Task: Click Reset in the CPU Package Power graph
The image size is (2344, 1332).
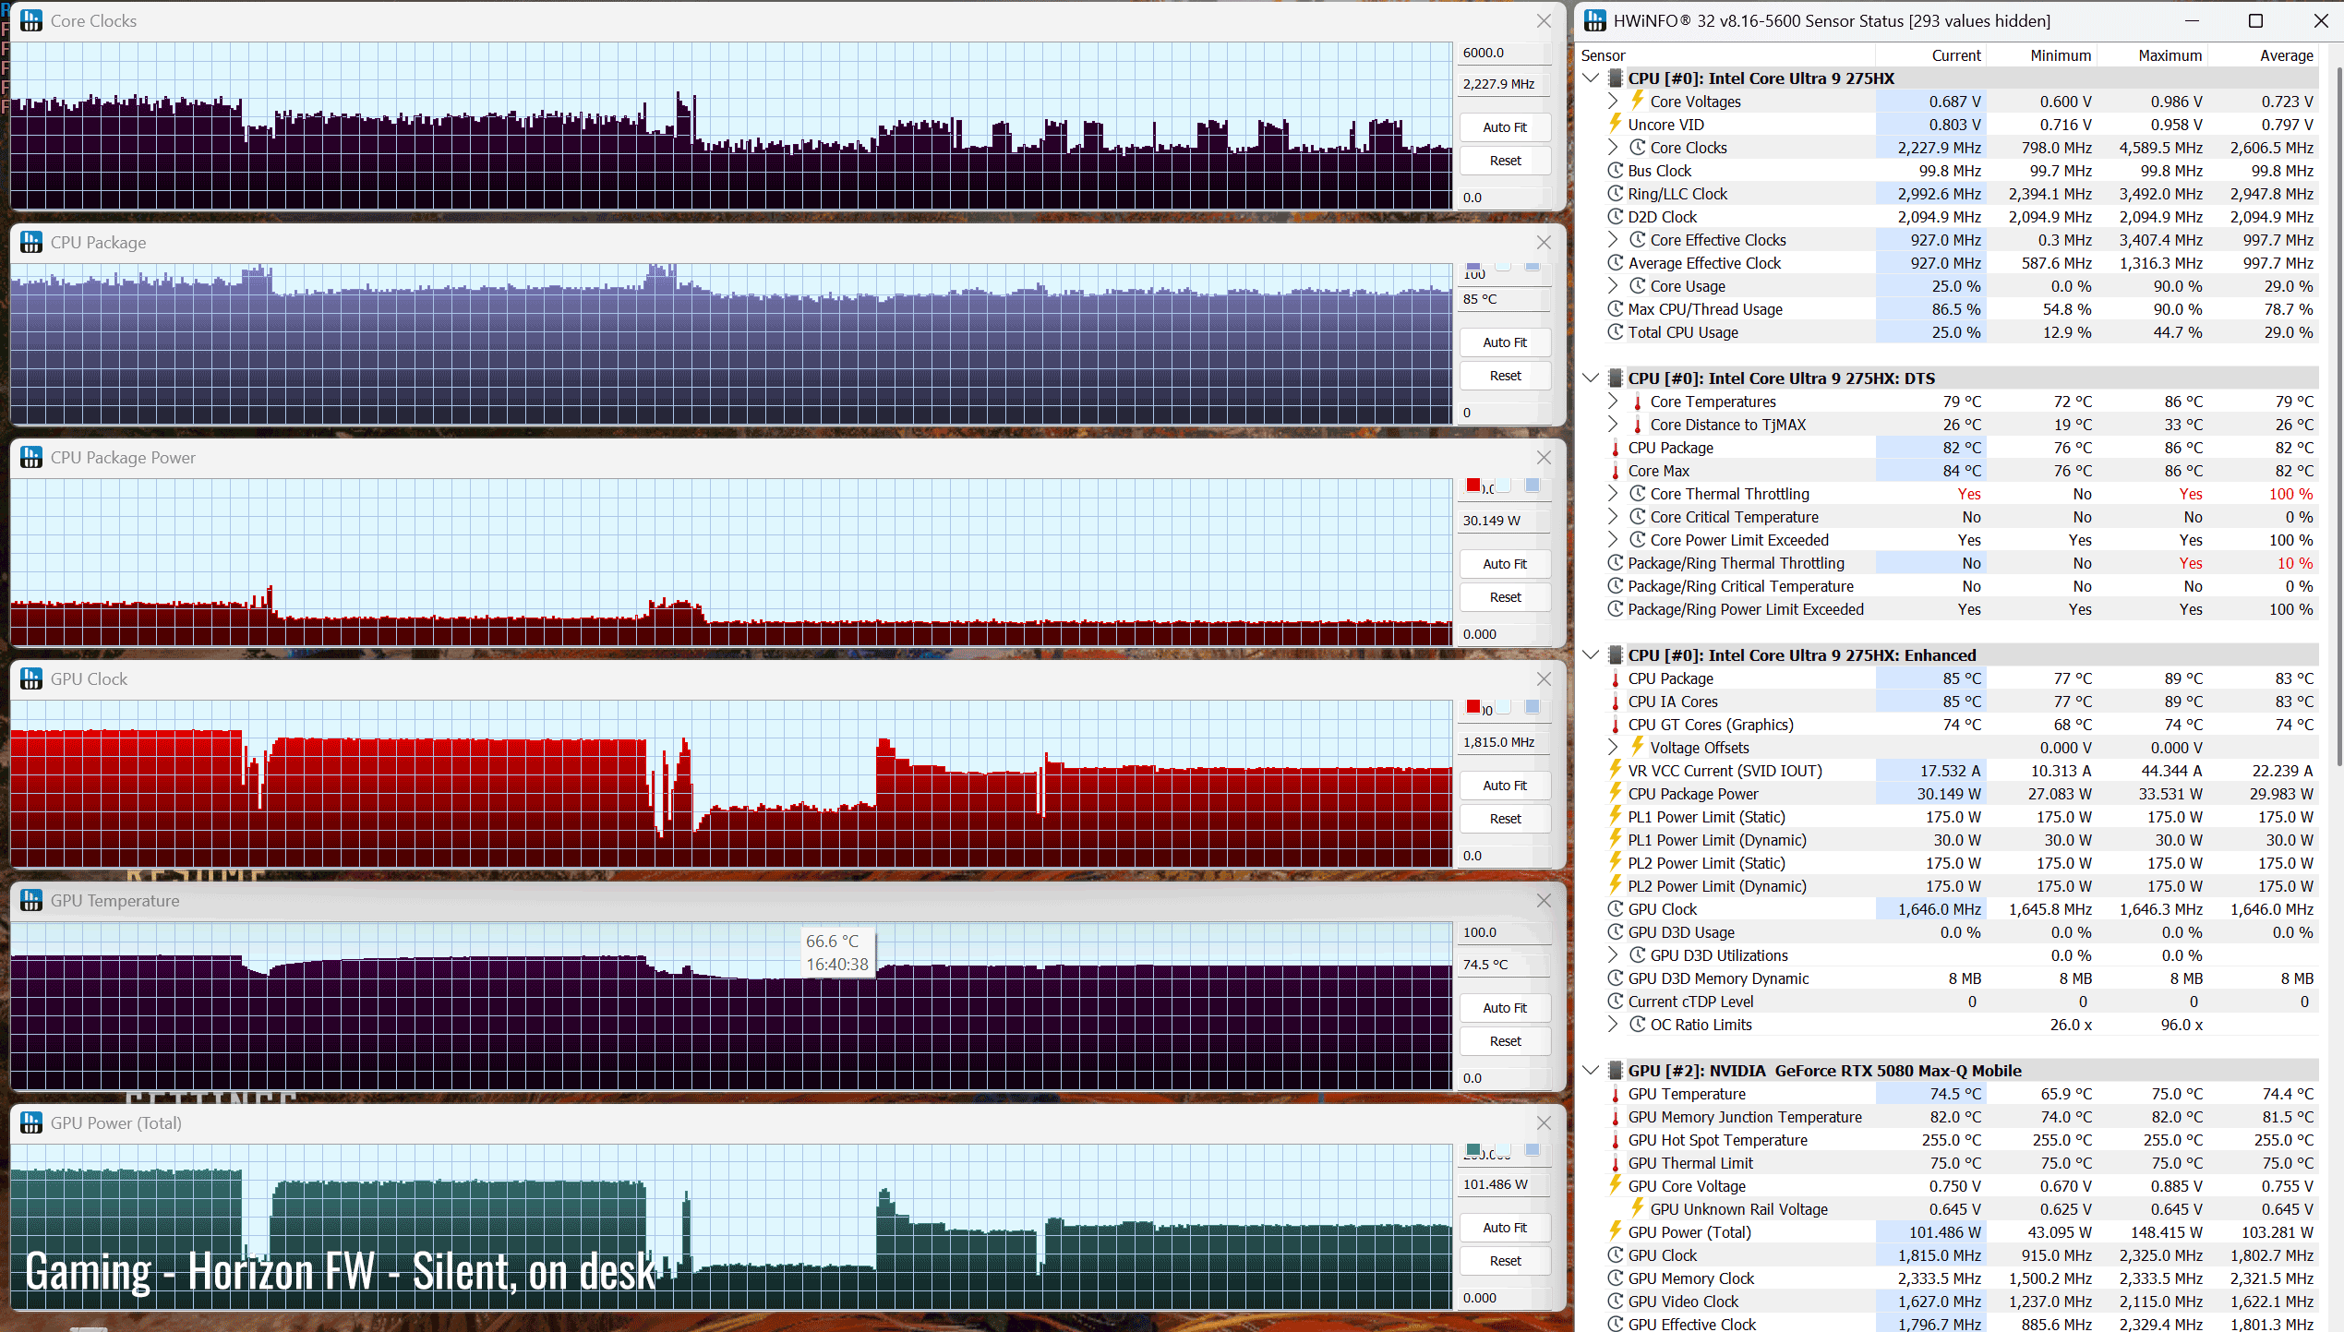Action: tap(1505, 597)
